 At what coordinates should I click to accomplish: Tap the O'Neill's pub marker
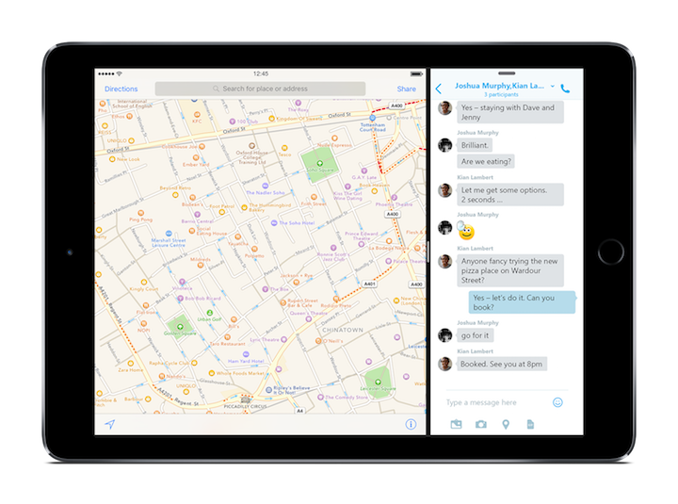point(318,341)
